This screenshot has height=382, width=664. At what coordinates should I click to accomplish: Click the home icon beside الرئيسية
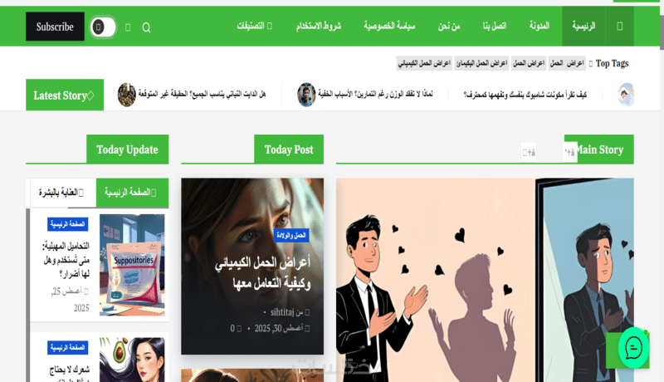pos(619,27)
